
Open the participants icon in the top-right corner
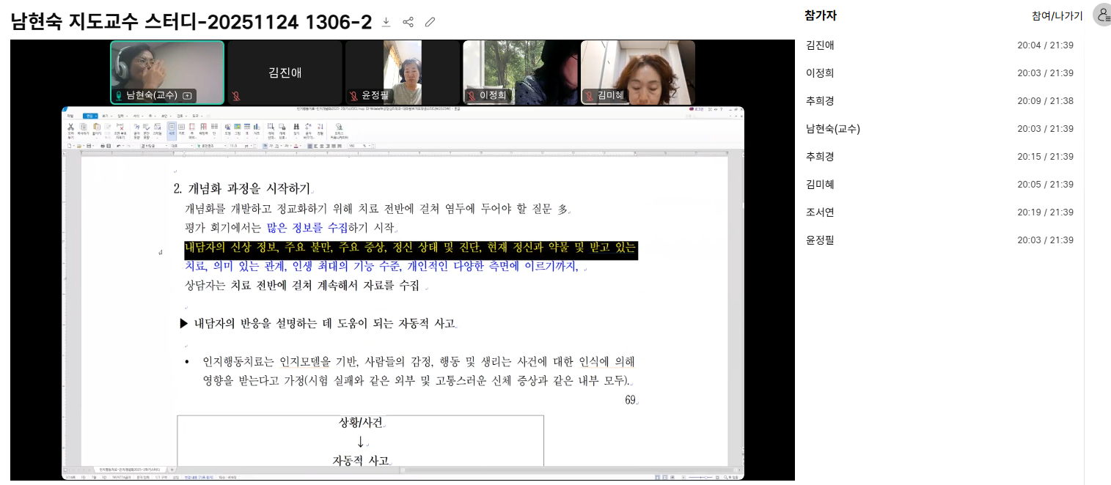1101,15
